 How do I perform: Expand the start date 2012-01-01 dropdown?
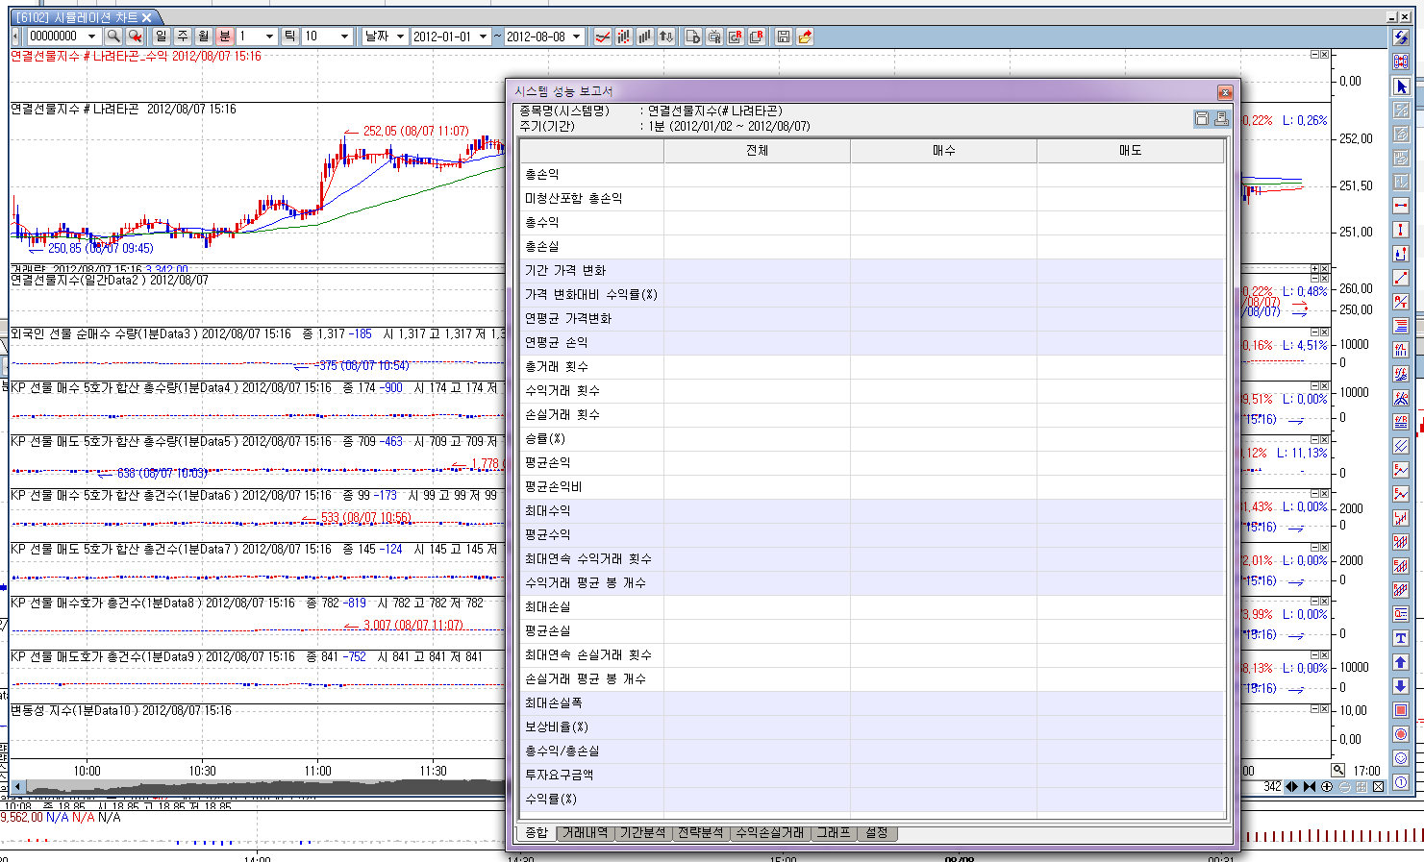(x=483, y=37)
